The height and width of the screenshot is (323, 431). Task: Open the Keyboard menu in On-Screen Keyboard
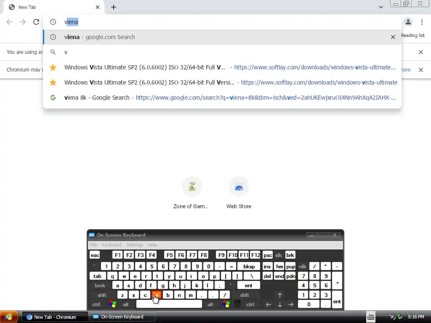111,245
